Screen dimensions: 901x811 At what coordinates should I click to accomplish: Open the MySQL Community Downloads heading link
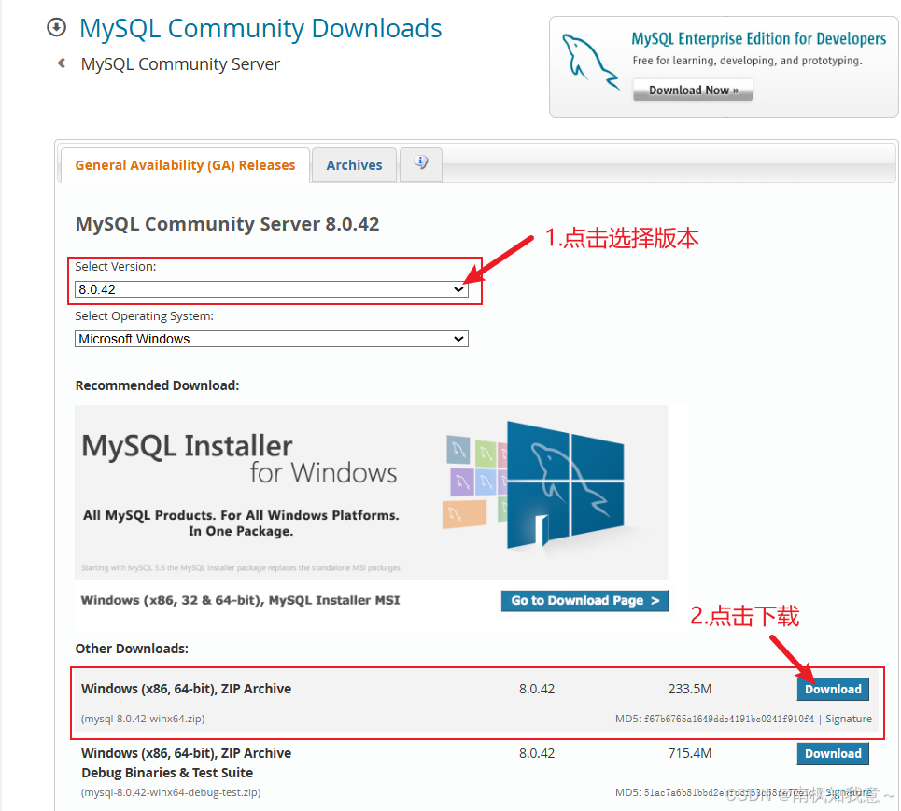(260, 28)
